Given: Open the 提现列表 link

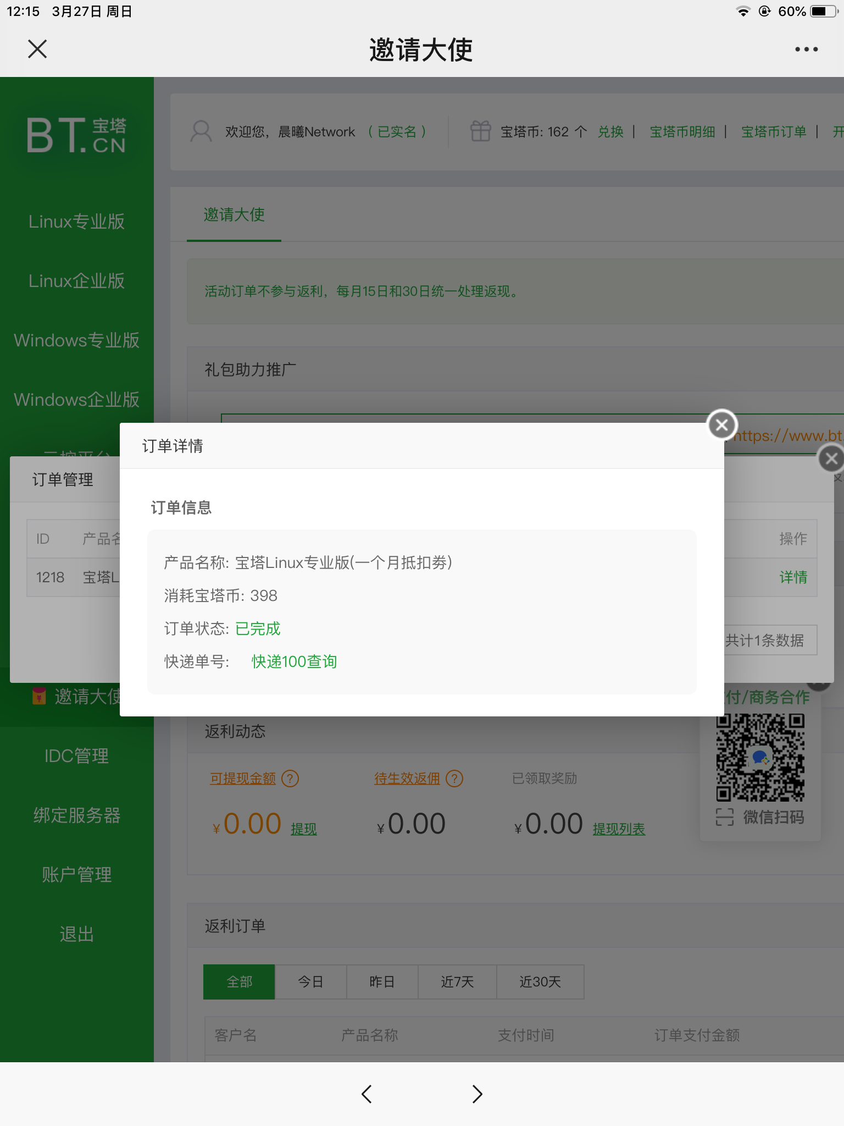Looking at the screenshot, I should (x=619, y=829).
